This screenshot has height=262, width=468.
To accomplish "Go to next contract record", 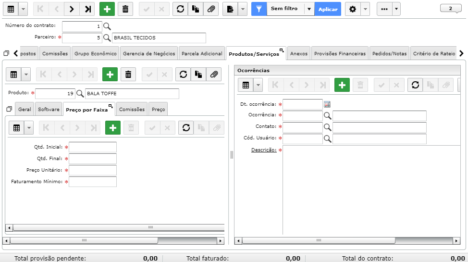I will [72, 9].
